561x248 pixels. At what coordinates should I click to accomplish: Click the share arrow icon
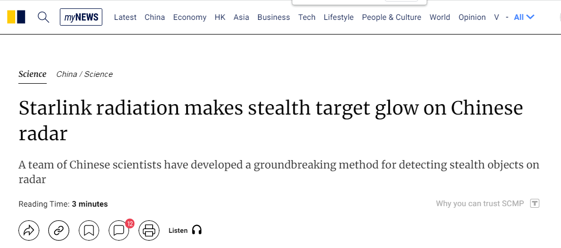coord(29,230)
